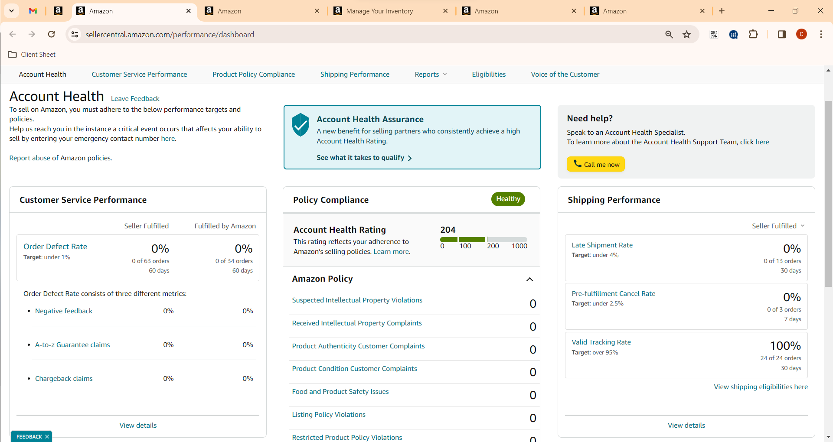Open the Extensions puzzle menu

pyautogui.click(x=753, y=34)
